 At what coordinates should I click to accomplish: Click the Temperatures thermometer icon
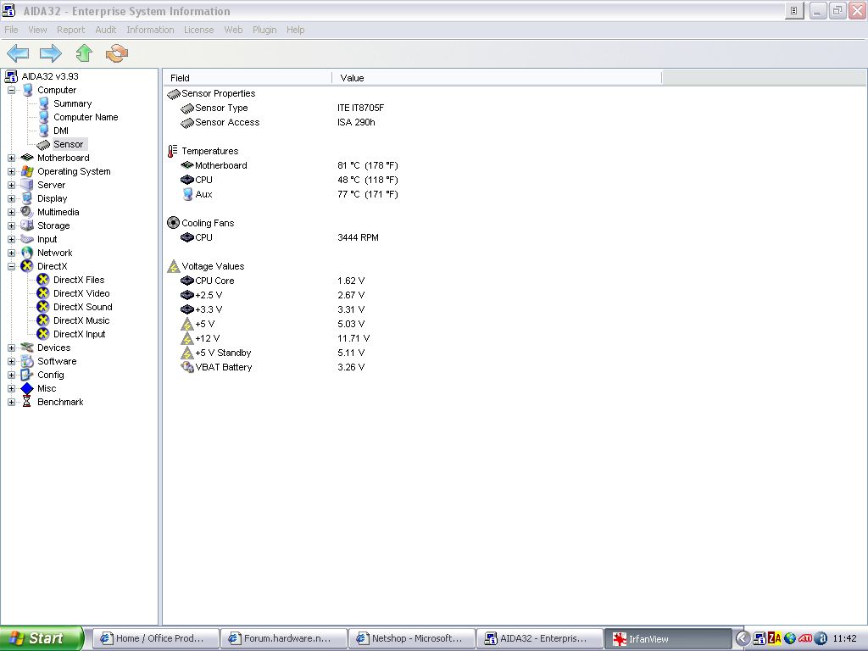(x=173, y=151)
